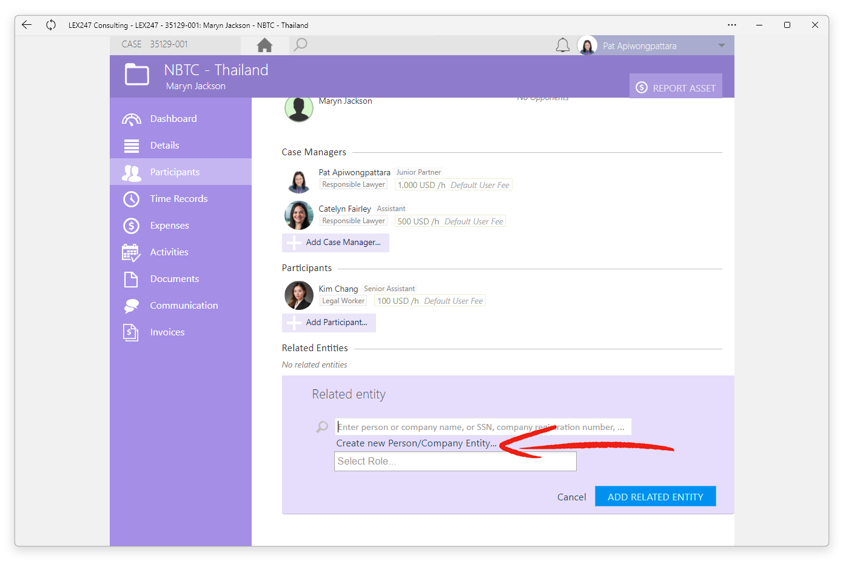The height and width of the screenshot is (561, 843).
Task: Open the Invoices section
Action: [181, 332]
